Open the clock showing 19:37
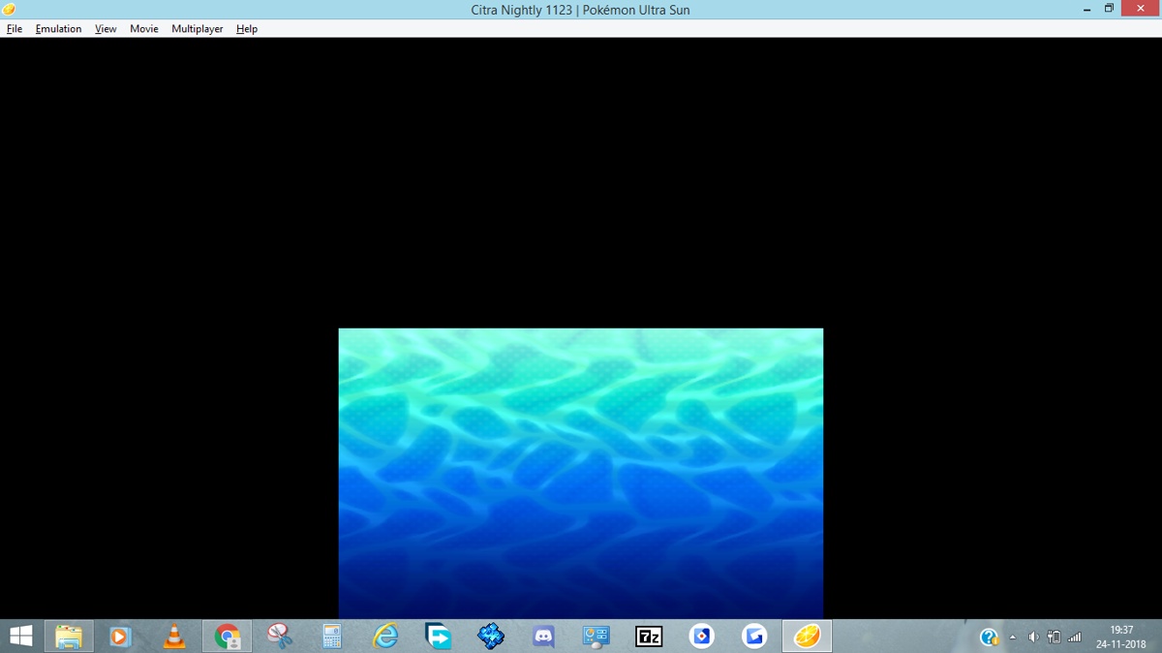The width and height of the screenshot is (1162, 653). 1121,637
